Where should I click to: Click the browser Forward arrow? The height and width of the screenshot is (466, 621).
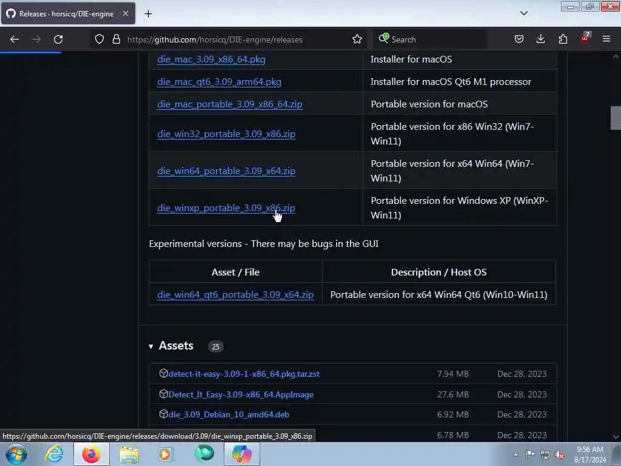point(36,39)
